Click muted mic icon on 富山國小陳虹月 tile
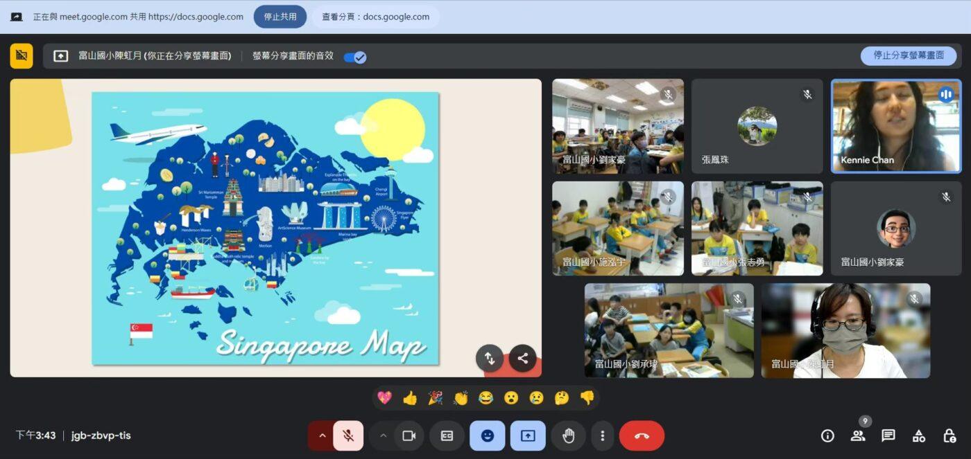The height and width of the screenshot is (459, 971). [915, 298]
